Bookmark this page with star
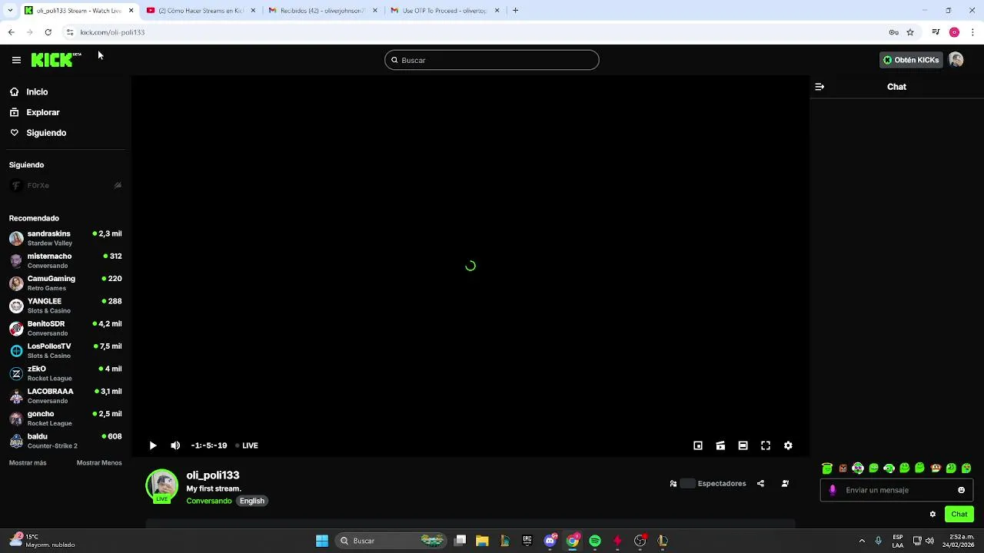This screenshot has height=553, width=984. tap(910, 32)
